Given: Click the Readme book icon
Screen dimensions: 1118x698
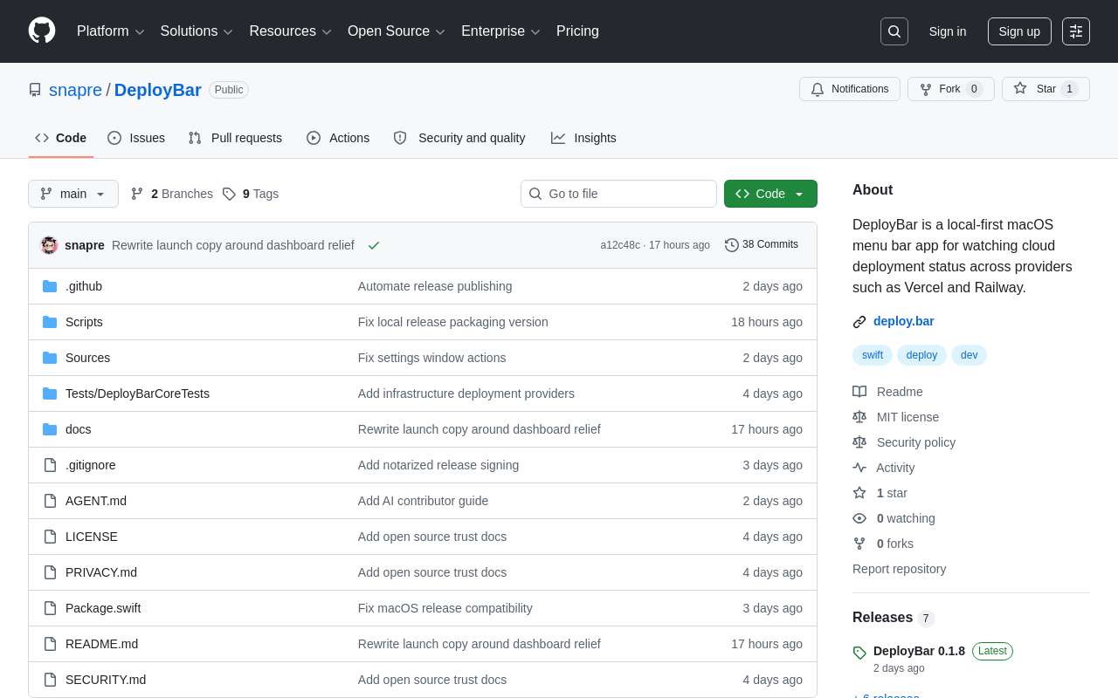Looking at the screenshot, I should coord(859,392).
